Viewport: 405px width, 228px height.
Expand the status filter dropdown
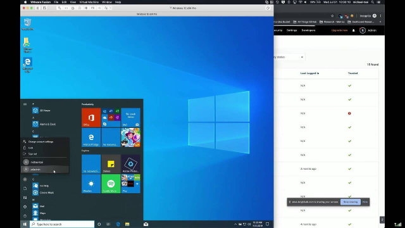[x=289, y=57]
